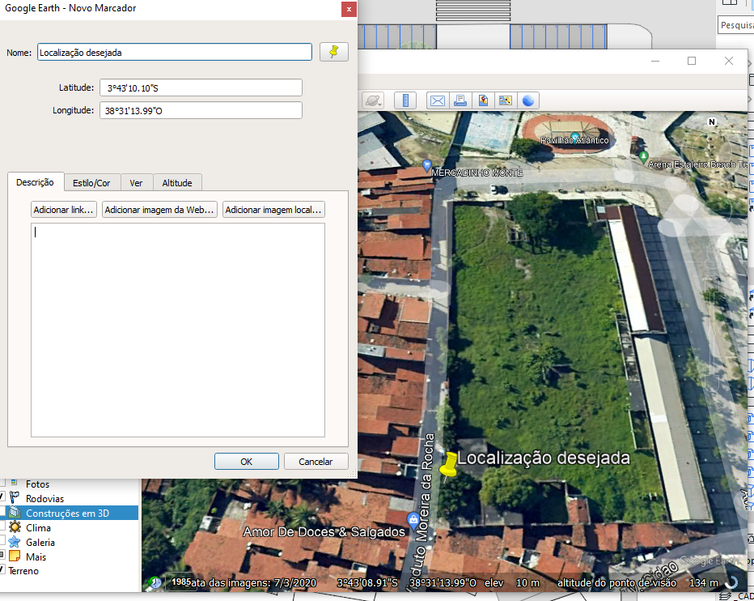754x601 pixels.
Task: Click the Clima sun icon
Action: 15,526
